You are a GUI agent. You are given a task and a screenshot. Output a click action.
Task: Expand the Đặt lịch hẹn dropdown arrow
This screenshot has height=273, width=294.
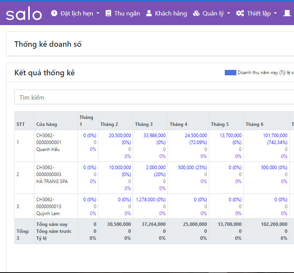(x=98, y=14)
